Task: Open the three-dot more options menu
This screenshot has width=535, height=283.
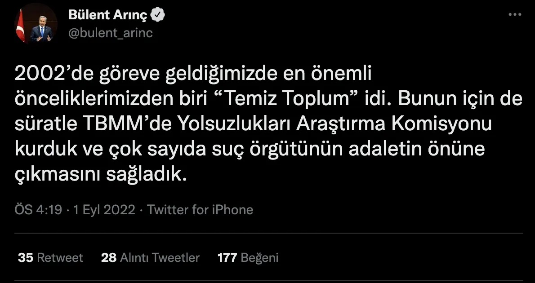Action: pyautogui.click(x=515, y=15)
